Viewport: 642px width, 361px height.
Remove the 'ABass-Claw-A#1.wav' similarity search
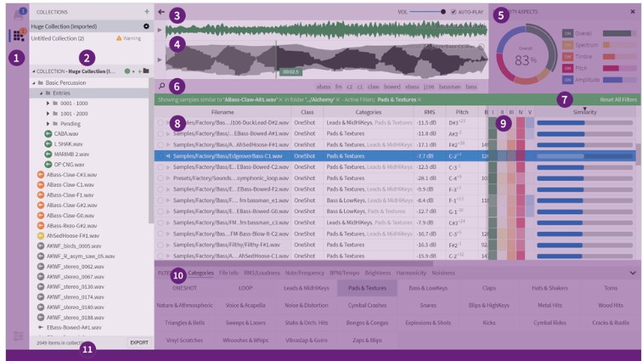(x=280, y=99)
